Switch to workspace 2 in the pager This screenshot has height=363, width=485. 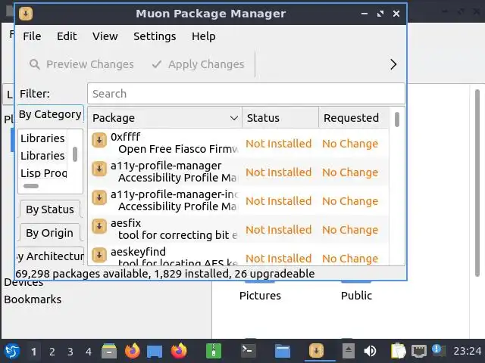[x=52, y=351]
